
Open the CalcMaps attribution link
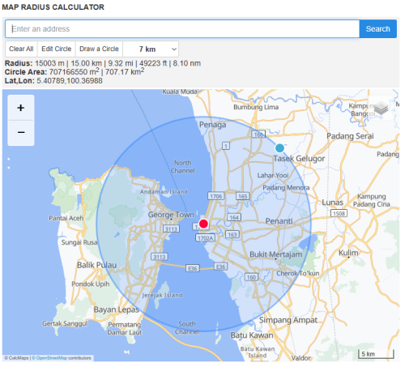point(19,358)
